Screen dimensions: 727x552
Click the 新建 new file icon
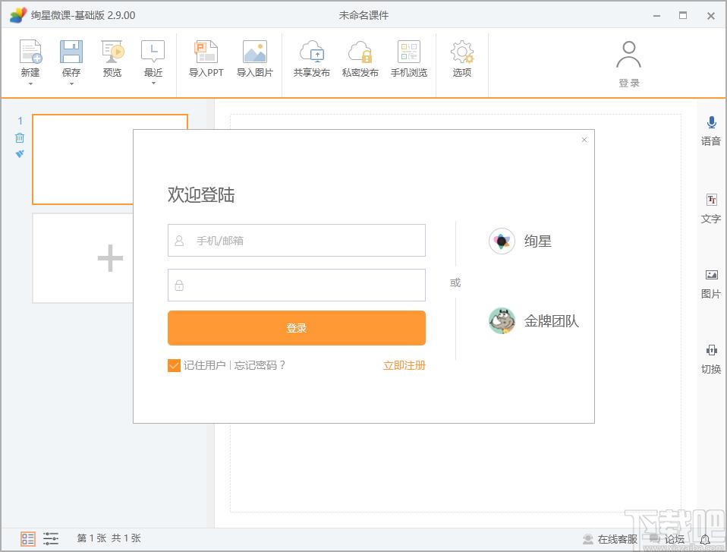click(30, 51)
